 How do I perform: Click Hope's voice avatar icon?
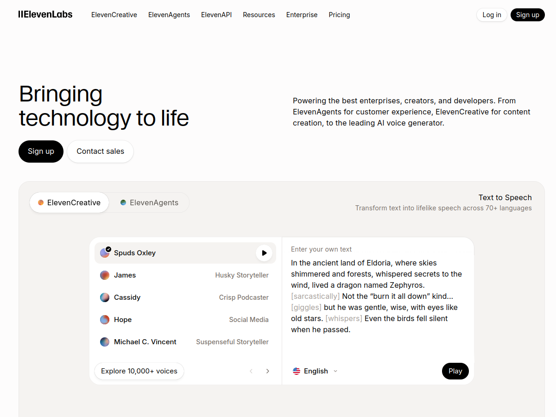pyautogui.click(x=105, y=319)
